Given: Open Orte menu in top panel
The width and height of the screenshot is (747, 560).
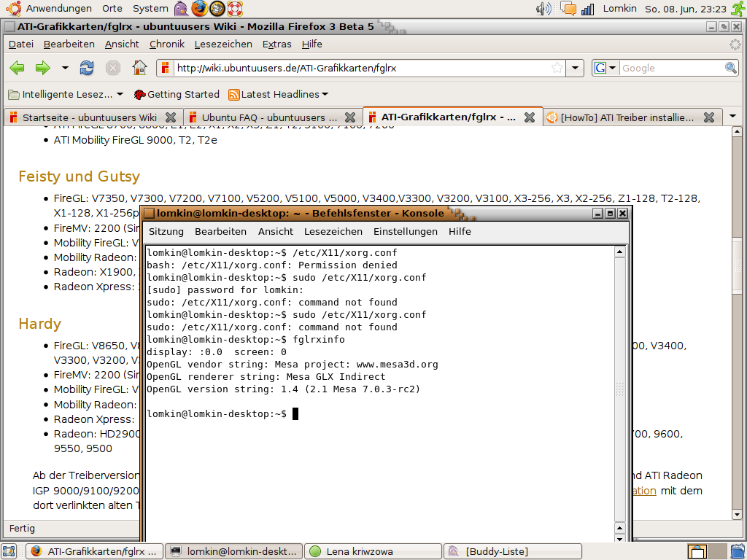Looking at the screenshot, I should pyautogui.click(x=112, y=9).
